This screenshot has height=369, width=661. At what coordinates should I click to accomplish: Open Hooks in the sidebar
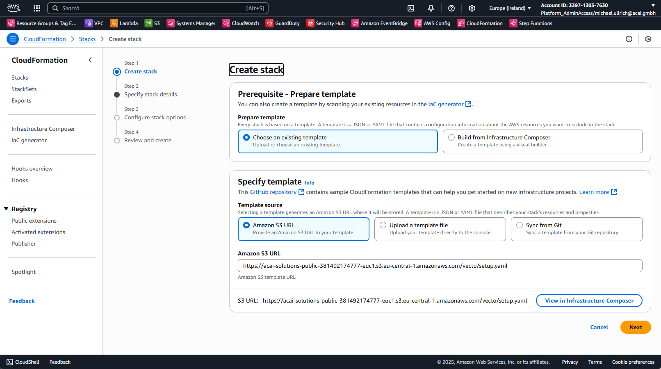tap(20, 180)
